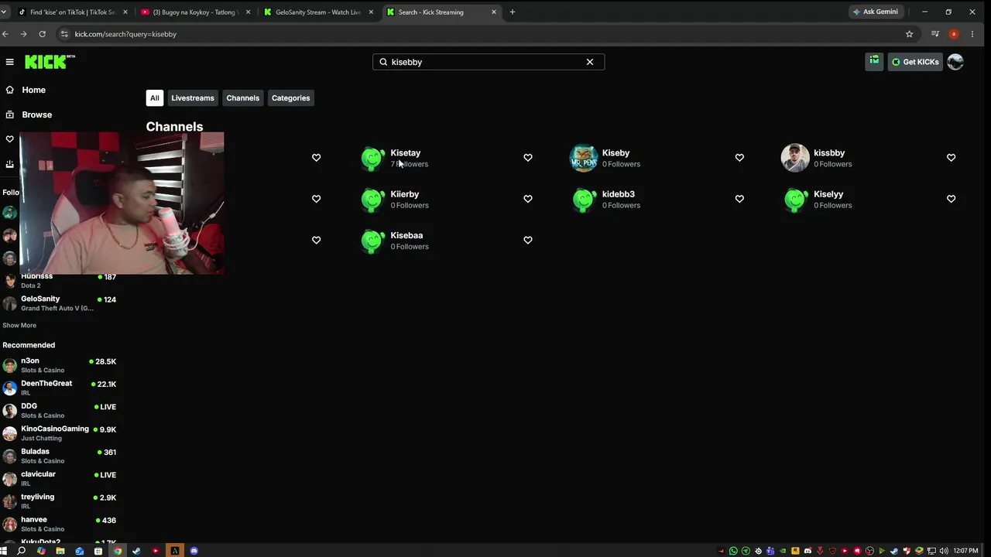Screen dimensions: 991x557
Task: Go to the Kick logo homepage
Action: click(50, 62)
